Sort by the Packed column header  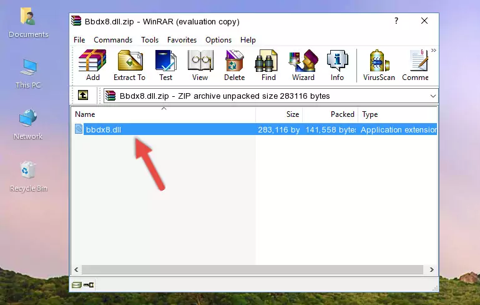[x=330, y=114]
